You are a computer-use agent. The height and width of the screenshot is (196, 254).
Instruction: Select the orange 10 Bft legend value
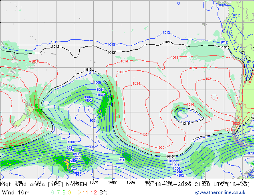77,192
